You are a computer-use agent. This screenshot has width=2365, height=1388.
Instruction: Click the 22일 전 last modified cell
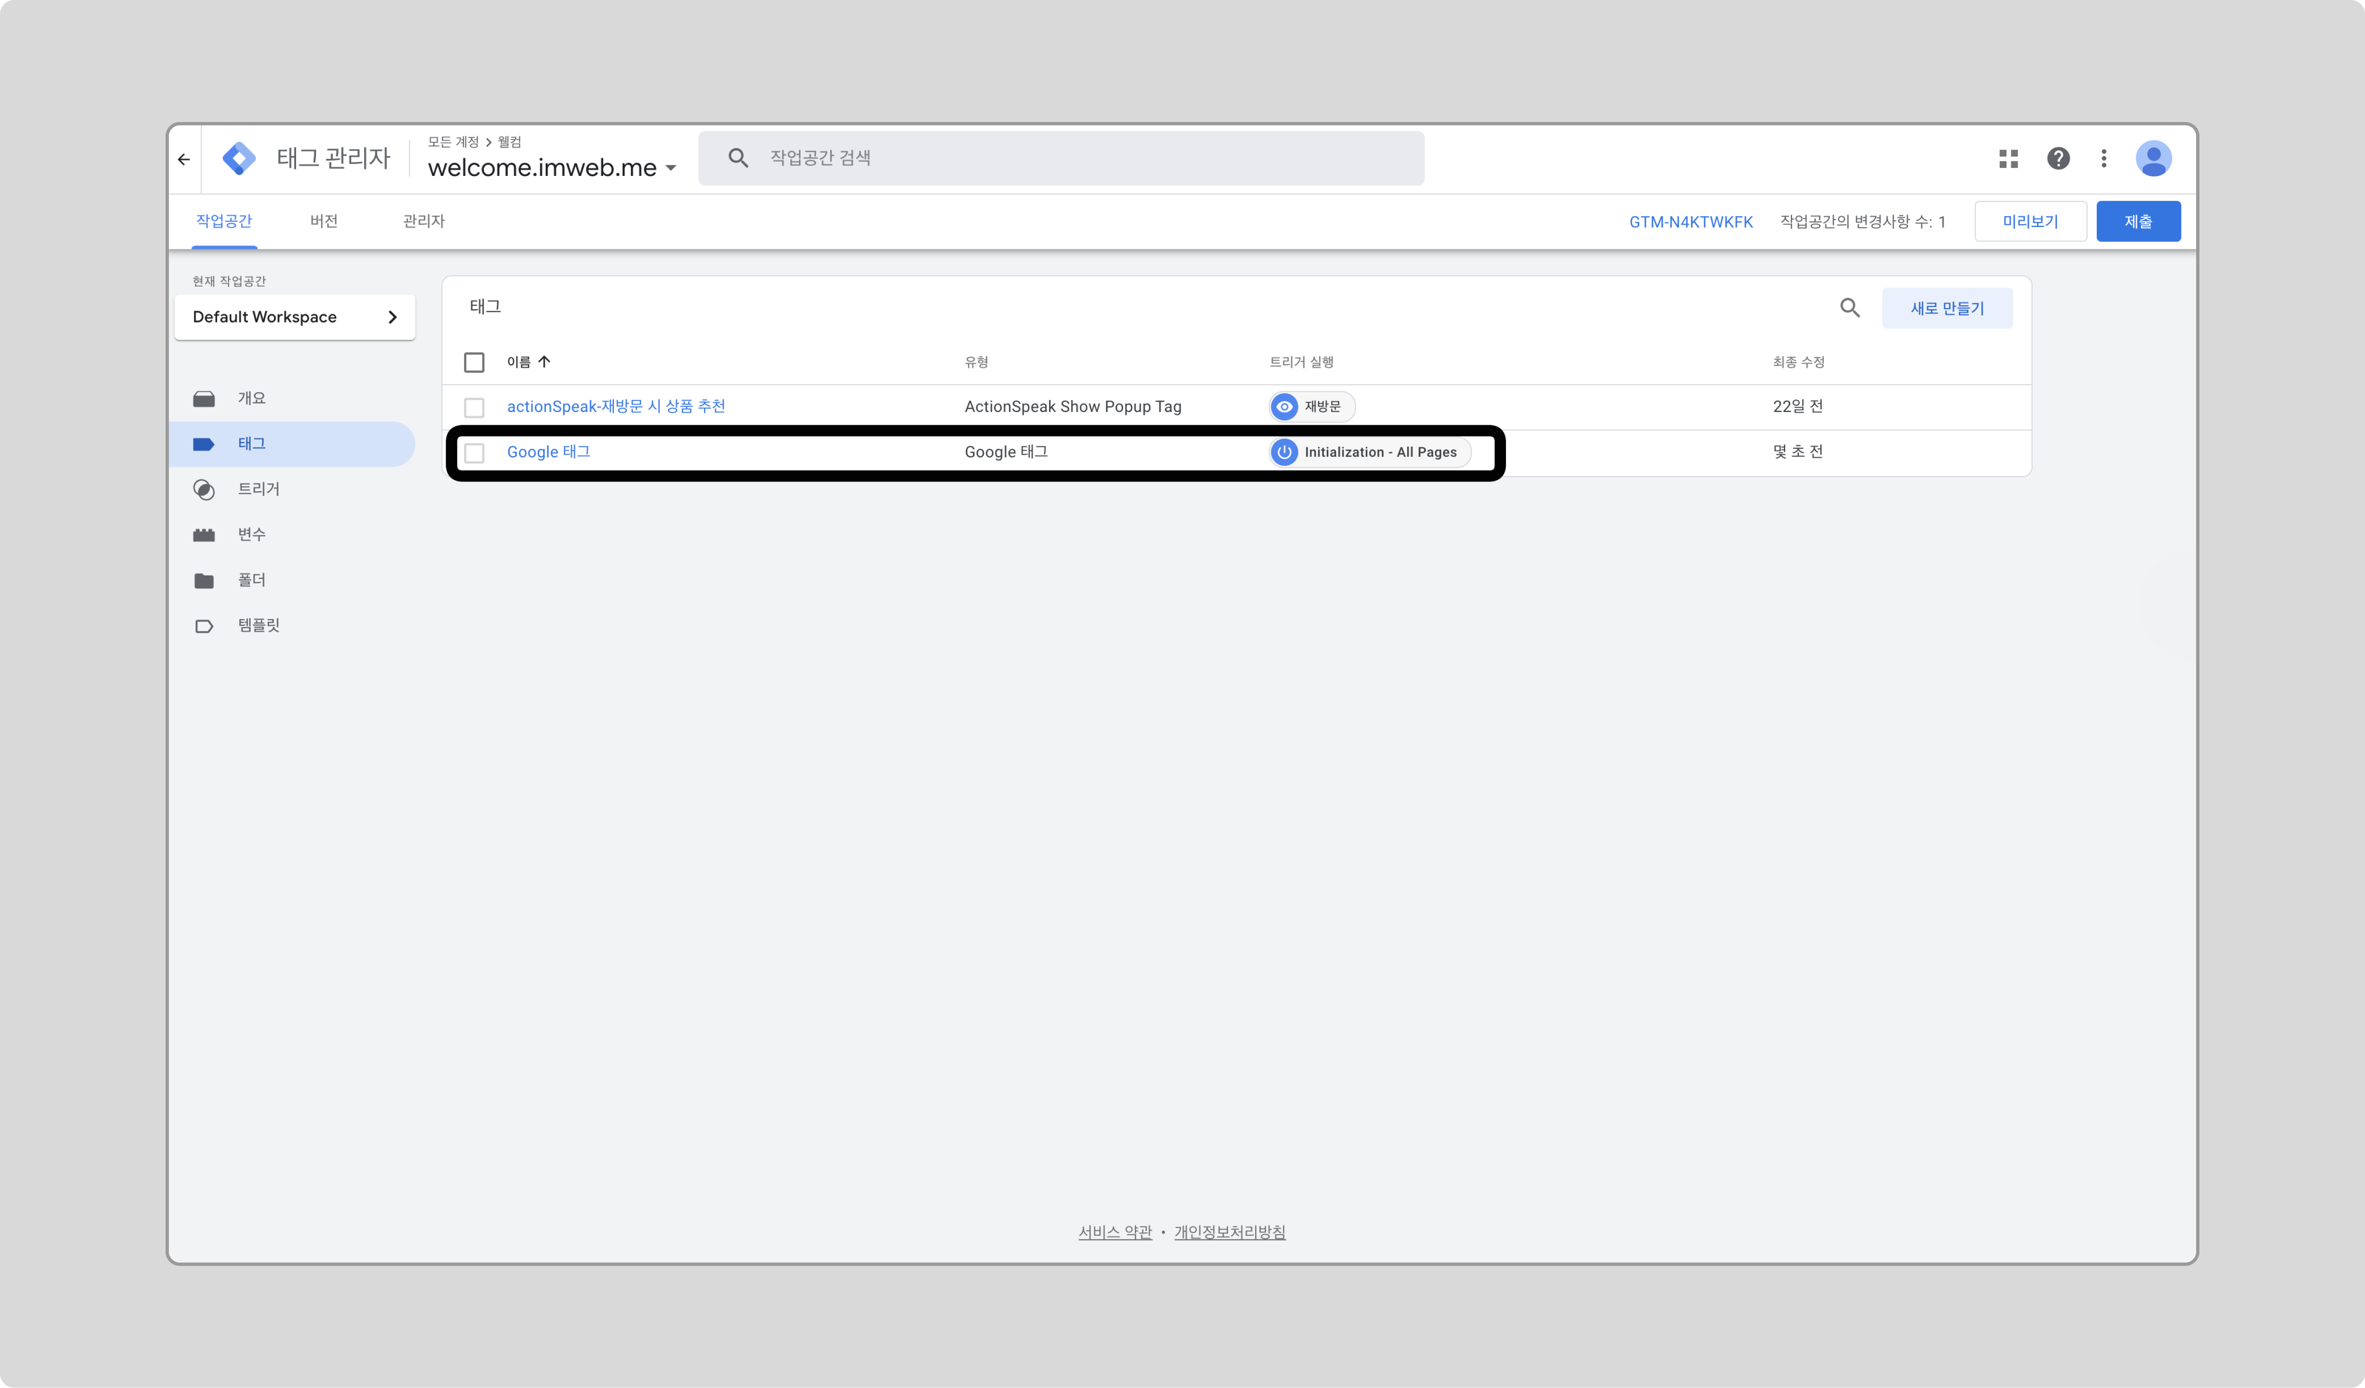coord(1797,406)
